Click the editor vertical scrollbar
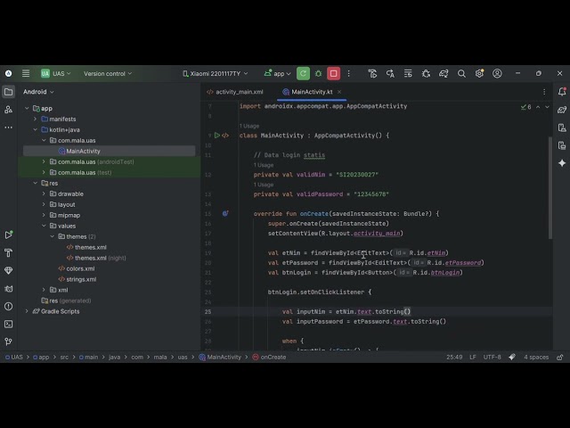Image resolution: width=570 pixels, height=428 pixels. click(x=550, y=188)
